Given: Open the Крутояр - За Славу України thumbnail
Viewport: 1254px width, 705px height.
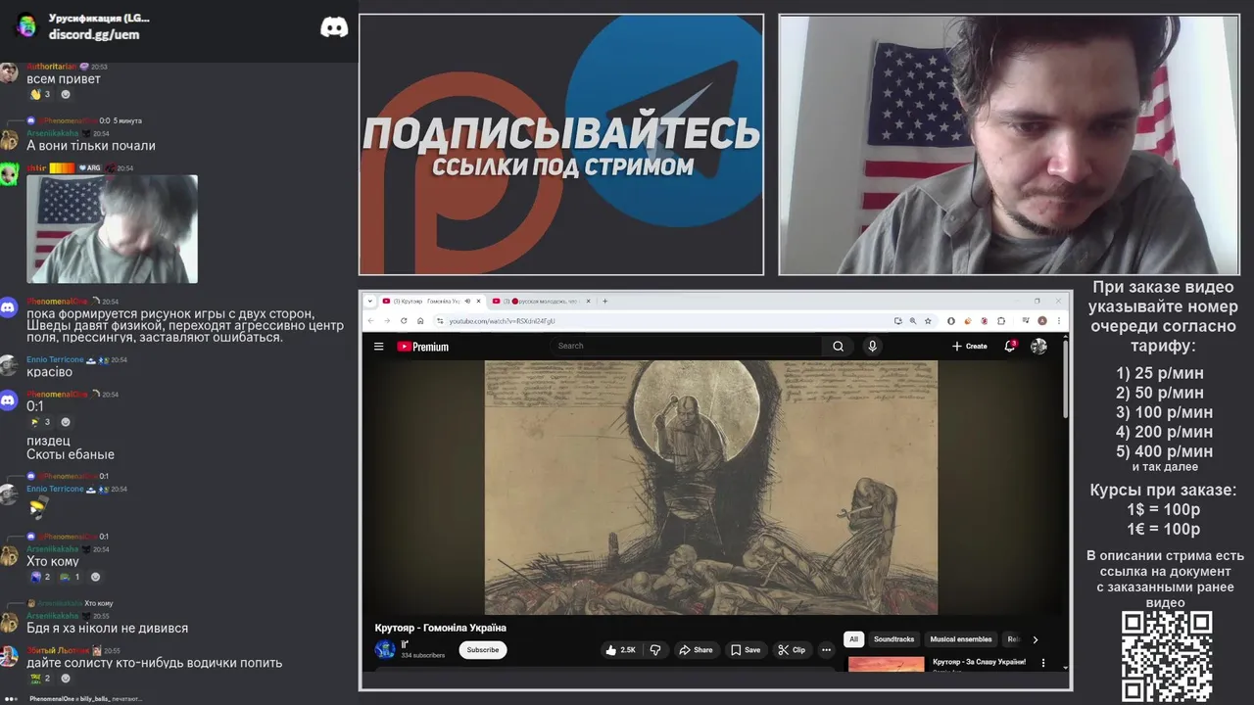Looking at the screenshot, I should (887, 663).
